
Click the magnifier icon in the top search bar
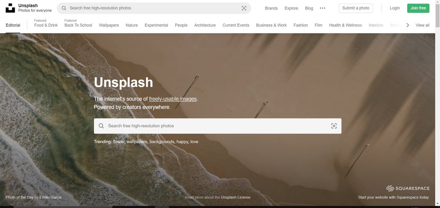64,8
